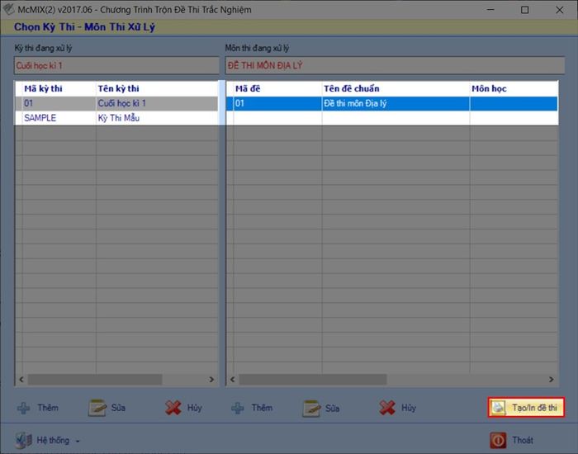Expand the Hệ thống dropdown arrow

(78, 441)
